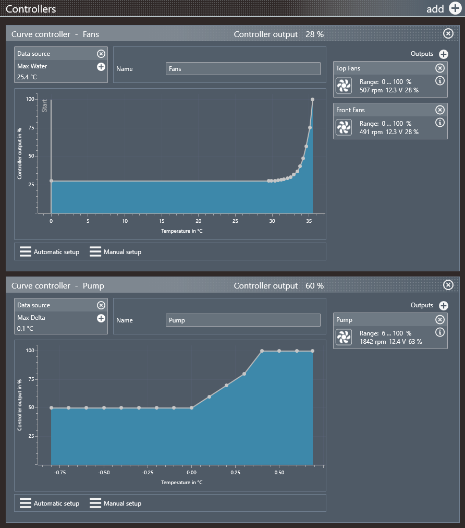Select the leftmost Pump curve point at 50%

52,408
